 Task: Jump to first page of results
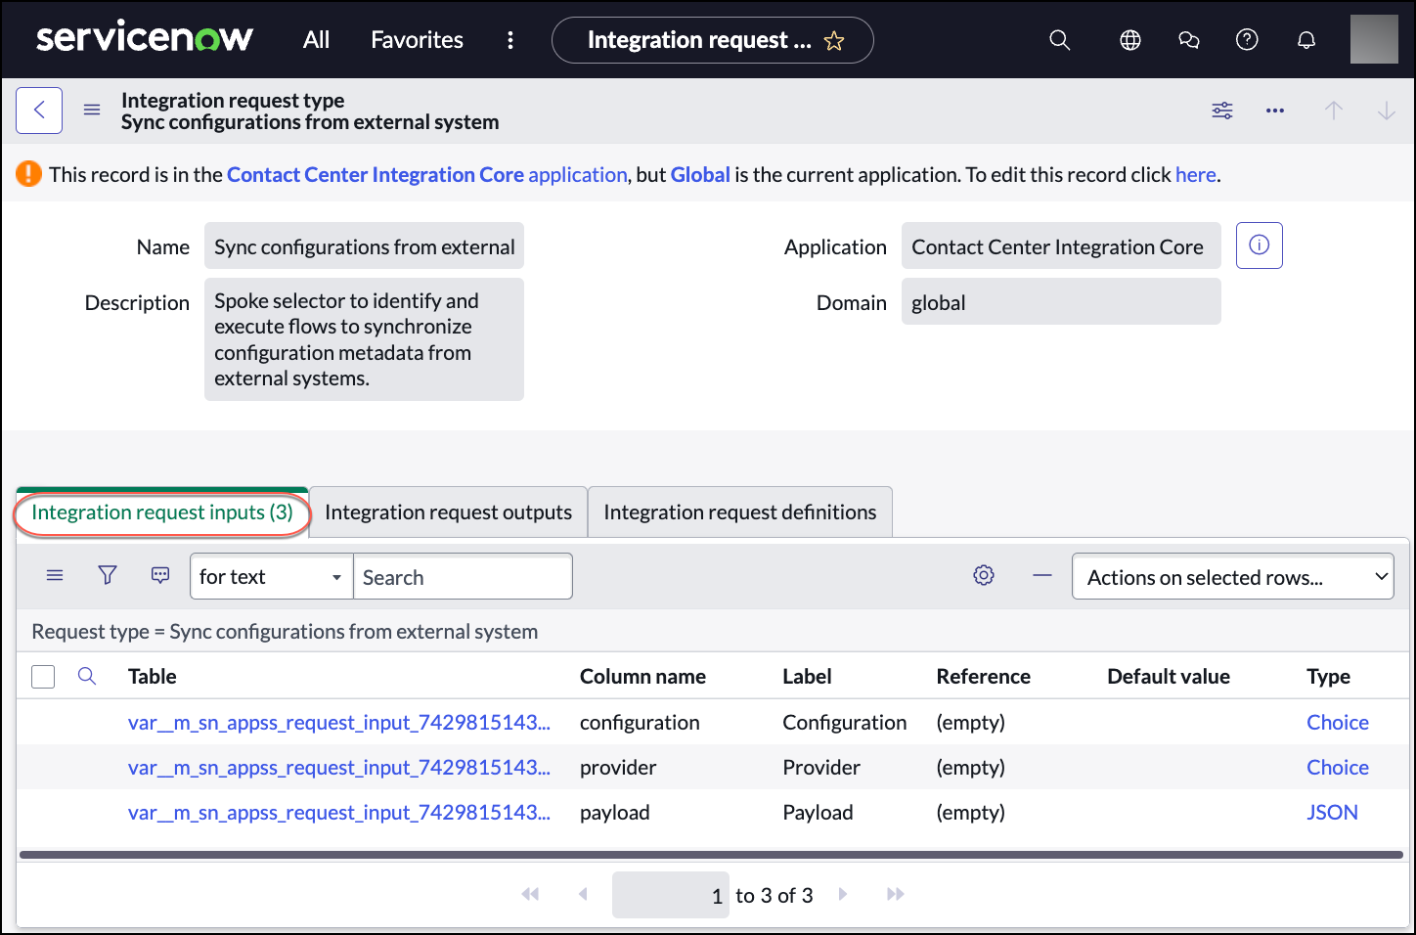point(531,894)
